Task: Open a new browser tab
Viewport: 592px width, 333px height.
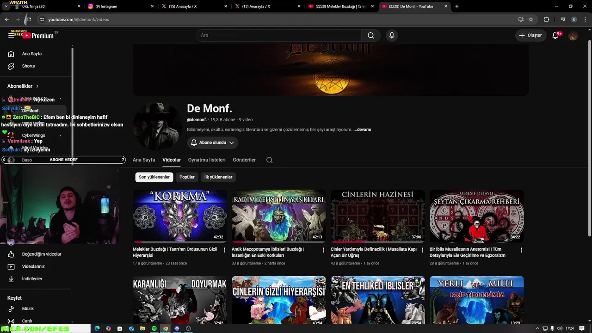Action: [x=457, y=6]
